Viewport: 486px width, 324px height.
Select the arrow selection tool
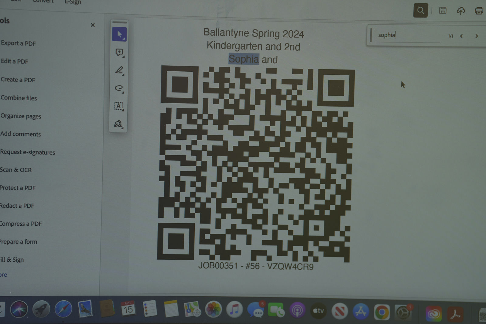(x=119, y=34)
